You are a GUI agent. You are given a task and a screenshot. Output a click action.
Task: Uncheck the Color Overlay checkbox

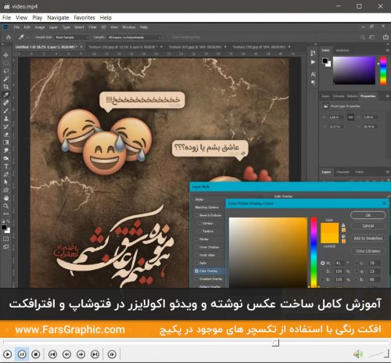click(x=196, y=271)
